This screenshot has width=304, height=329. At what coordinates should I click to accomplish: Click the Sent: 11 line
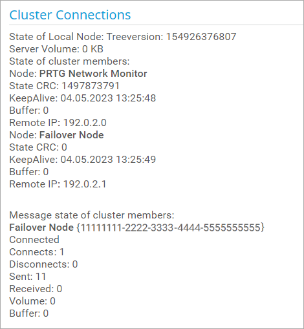(28, 277)
